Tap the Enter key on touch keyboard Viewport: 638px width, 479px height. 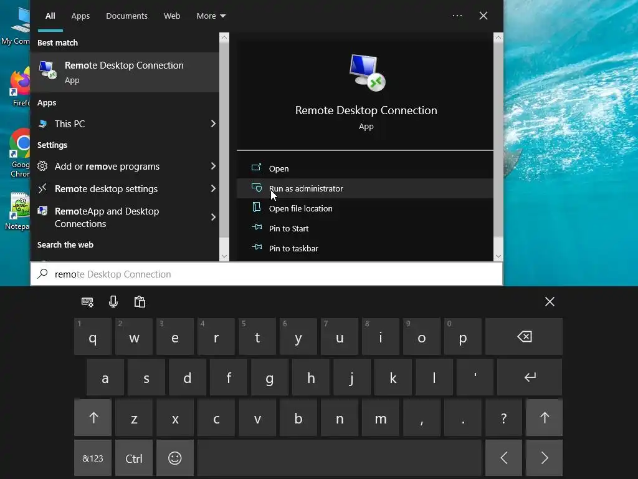pyautogui.click(x=530, y=377)
